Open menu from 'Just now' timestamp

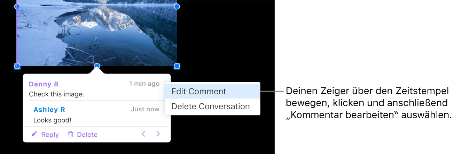(145, 109)
